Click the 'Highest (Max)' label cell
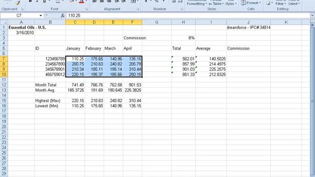 (50, 100)
